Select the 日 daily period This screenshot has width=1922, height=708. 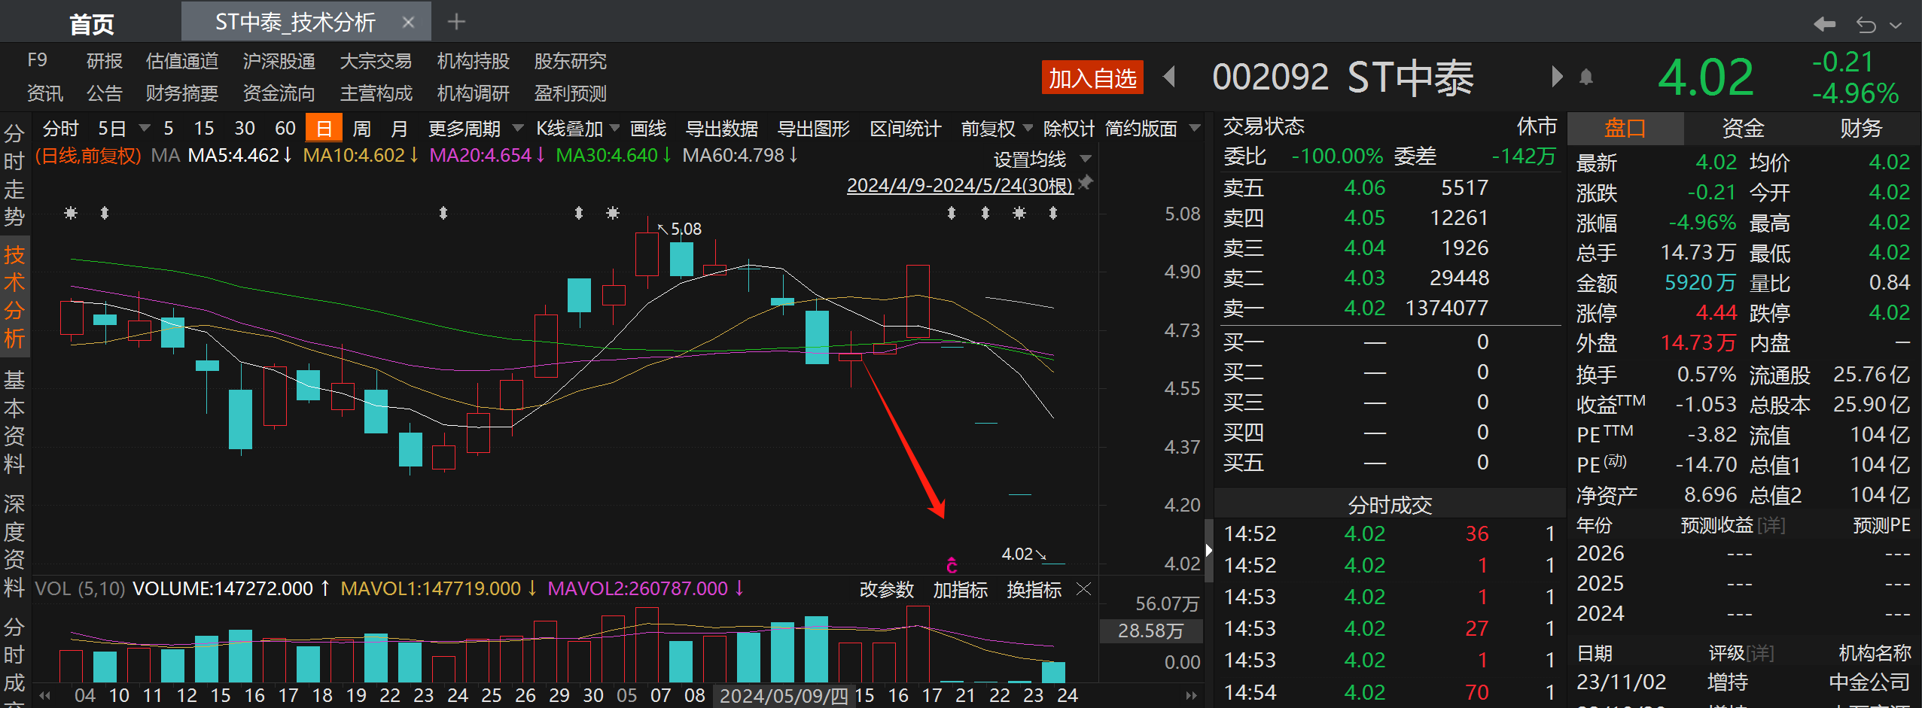(x=324, y=129)
